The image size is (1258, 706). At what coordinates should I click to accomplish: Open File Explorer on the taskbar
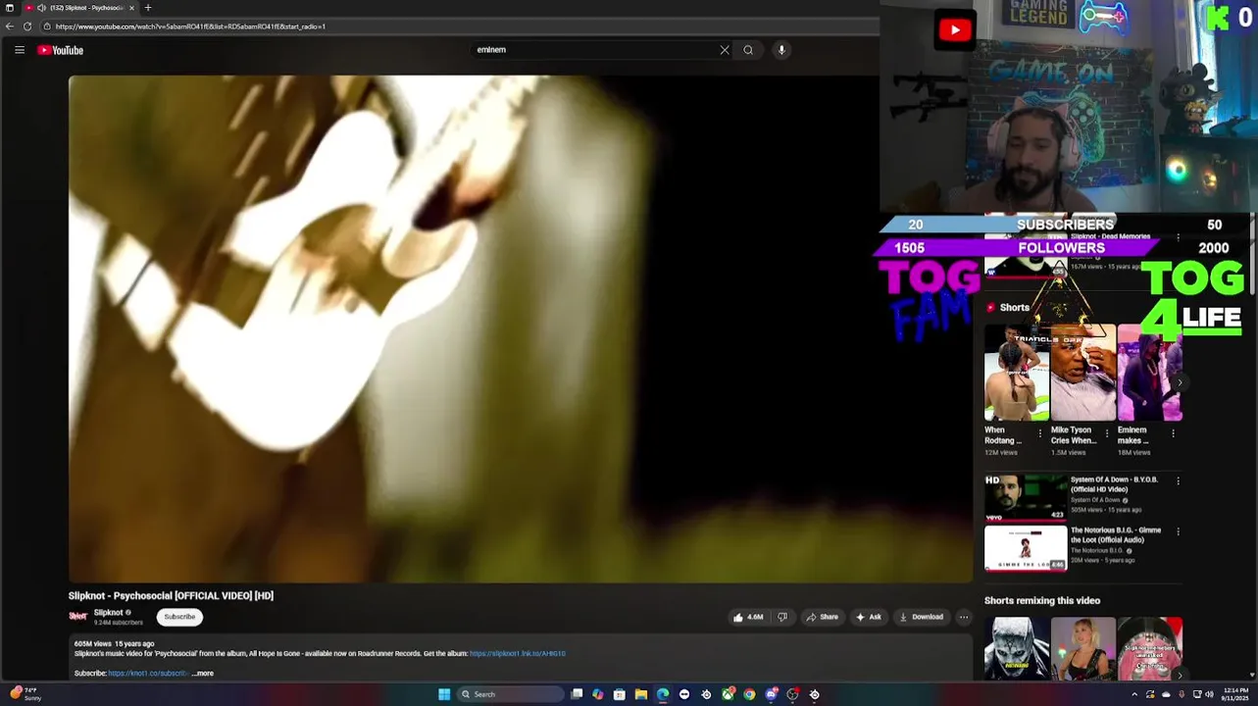(641, 694)
